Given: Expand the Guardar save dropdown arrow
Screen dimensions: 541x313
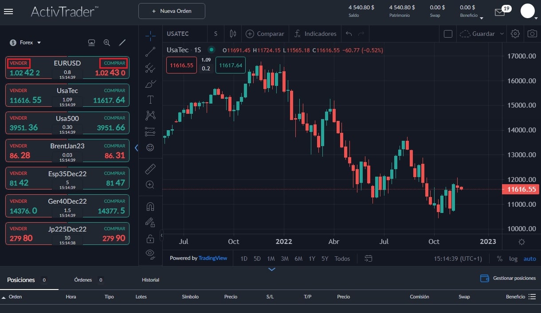Looking at the screenshot, I should tap(501, 33).
